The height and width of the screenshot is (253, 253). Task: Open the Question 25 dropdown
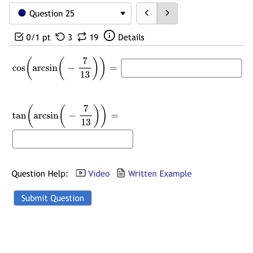(70, 13)
